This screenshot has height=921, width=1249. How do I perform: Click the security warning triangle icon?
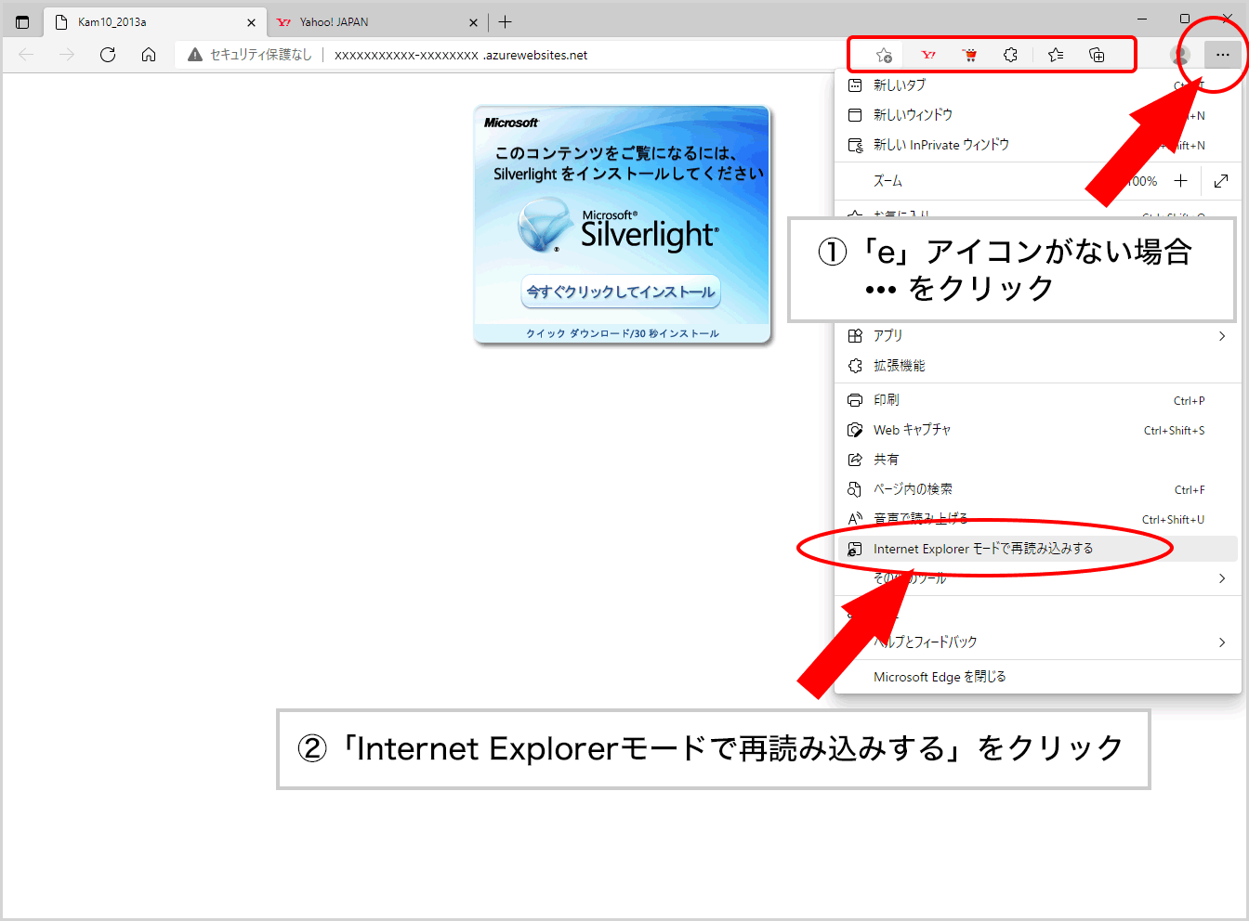coord(195,55)
